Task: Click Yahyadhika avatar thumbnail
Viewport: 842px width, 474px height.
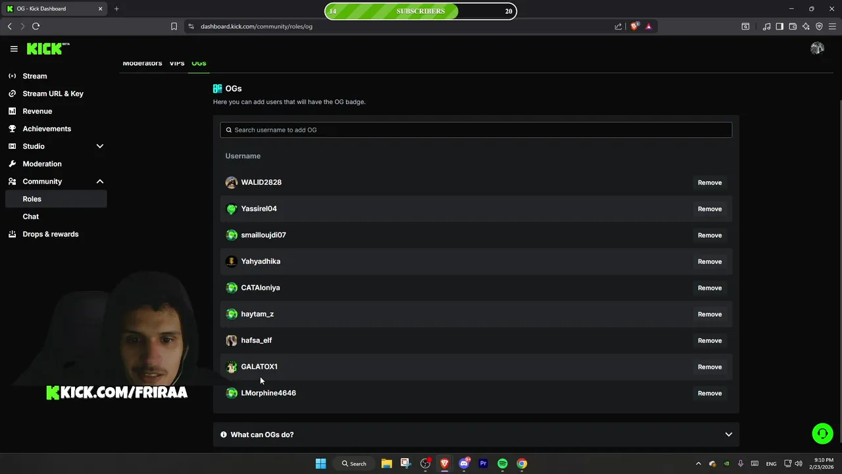Action: tap(232, 261)
